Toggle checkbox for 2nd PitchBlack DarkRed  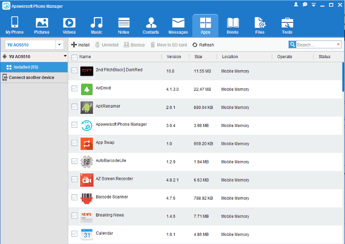coord(74,71)
